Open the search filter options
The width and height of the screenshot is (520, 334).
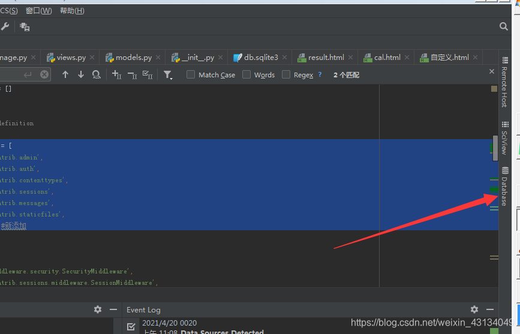[168, 75]
